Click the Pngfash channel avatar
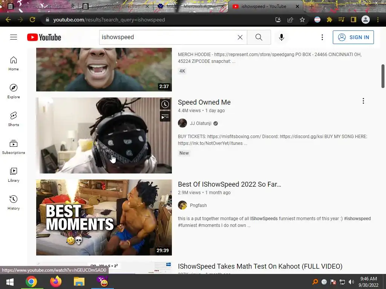The image size is (386, 289). coord(182,205)
